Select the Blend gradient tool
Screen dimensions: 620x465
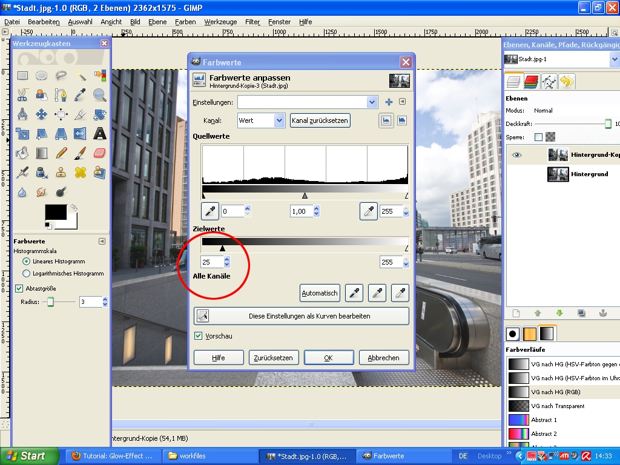(42, 153)
